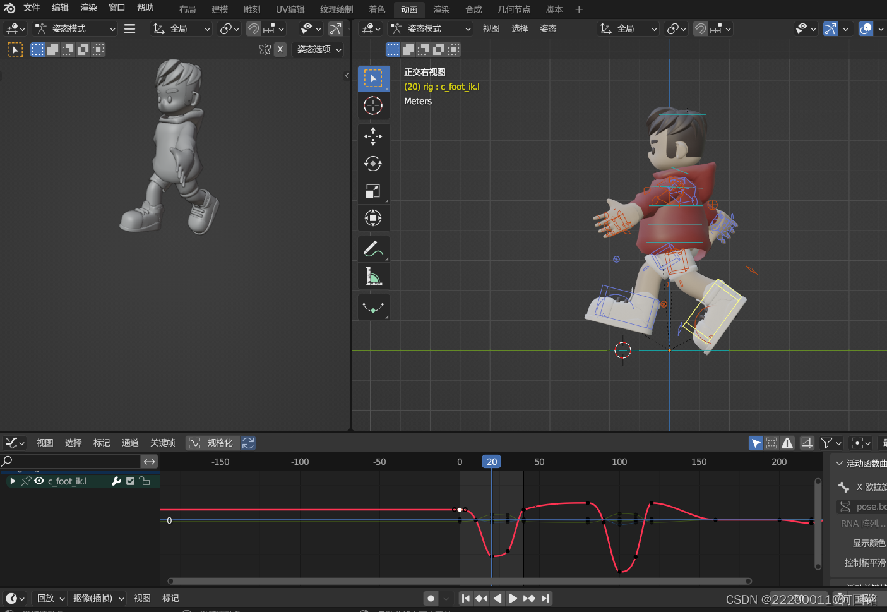Choose the Transform tool
This screenshot has width=887, height=612.
(373, 218)
